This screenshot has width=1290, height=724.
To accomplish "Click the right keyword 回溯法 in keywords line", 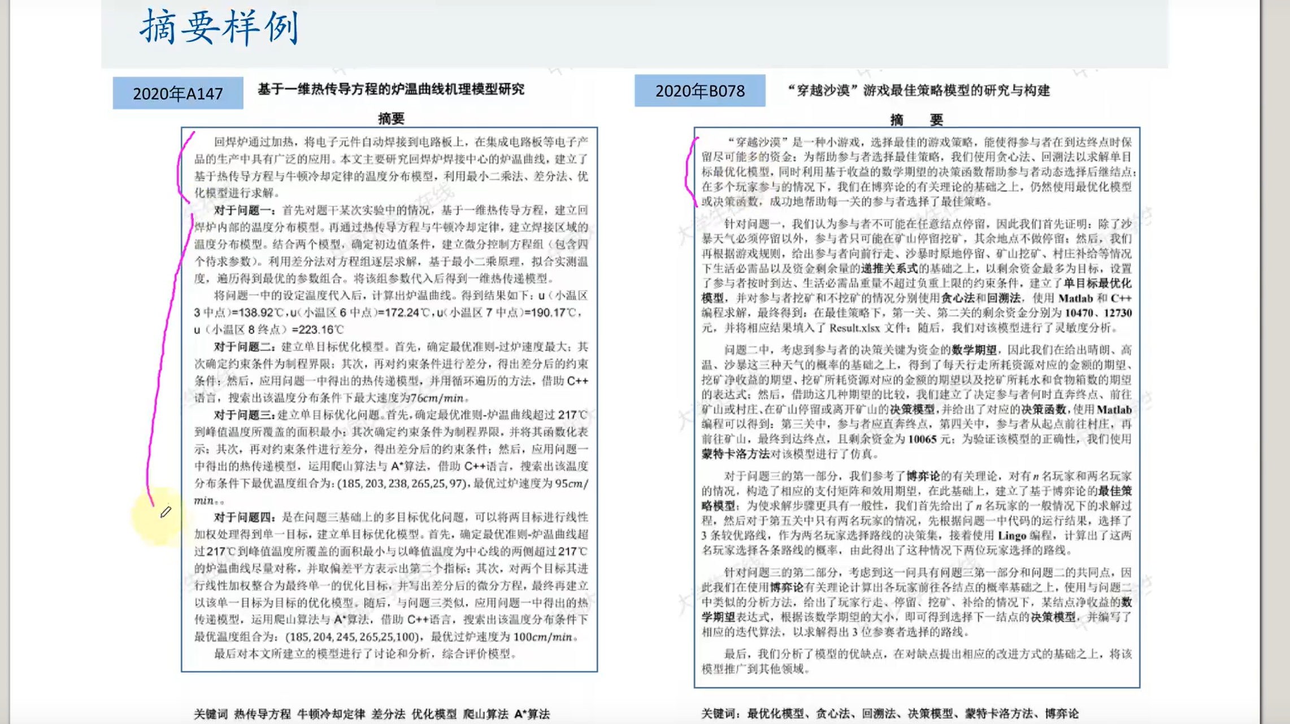I will pos(879,714).
